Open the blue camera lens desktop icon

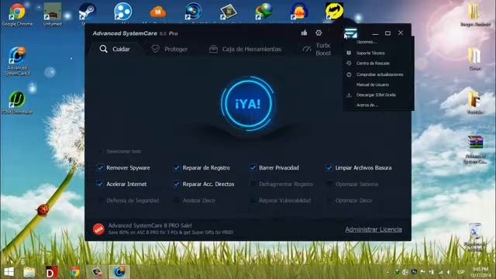click(193, 12)
